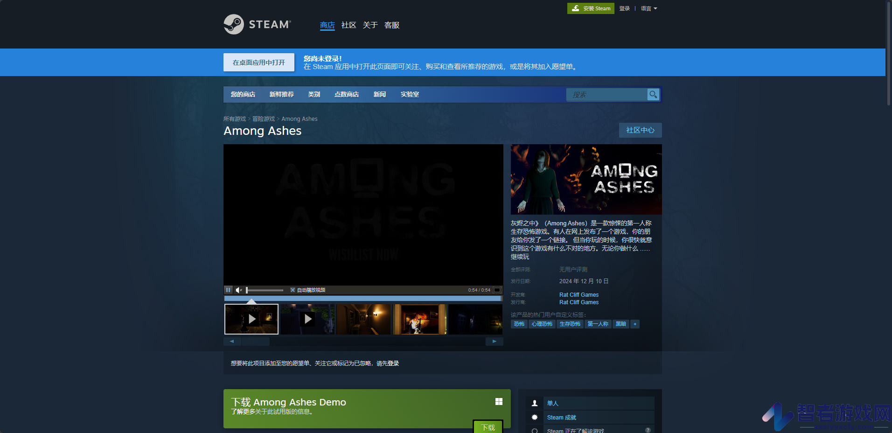Screen dimensions: 892x433
Task: Click the search magnifier icon
Action: tap(653, 94)
